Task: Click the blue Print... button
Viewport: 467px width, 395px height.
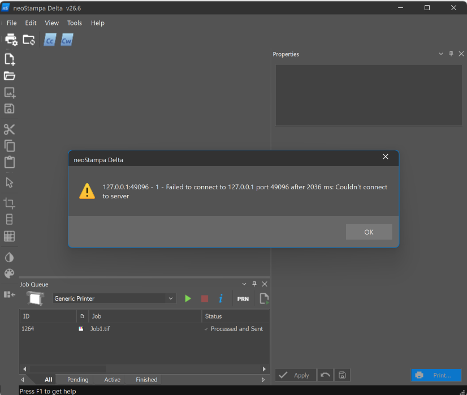Action: coord(436,375)
